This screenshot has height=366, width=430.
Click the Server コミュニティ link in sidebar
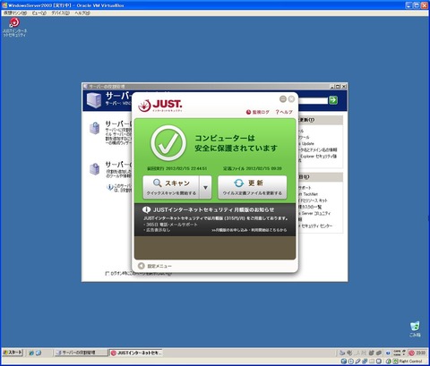(x=315, y=213)
